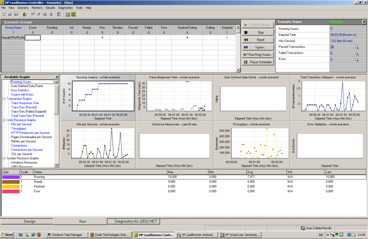Viewport: 368px width, 239px height.
Task: Open the passed transactions count link showing 56
Action: (331, 47)
